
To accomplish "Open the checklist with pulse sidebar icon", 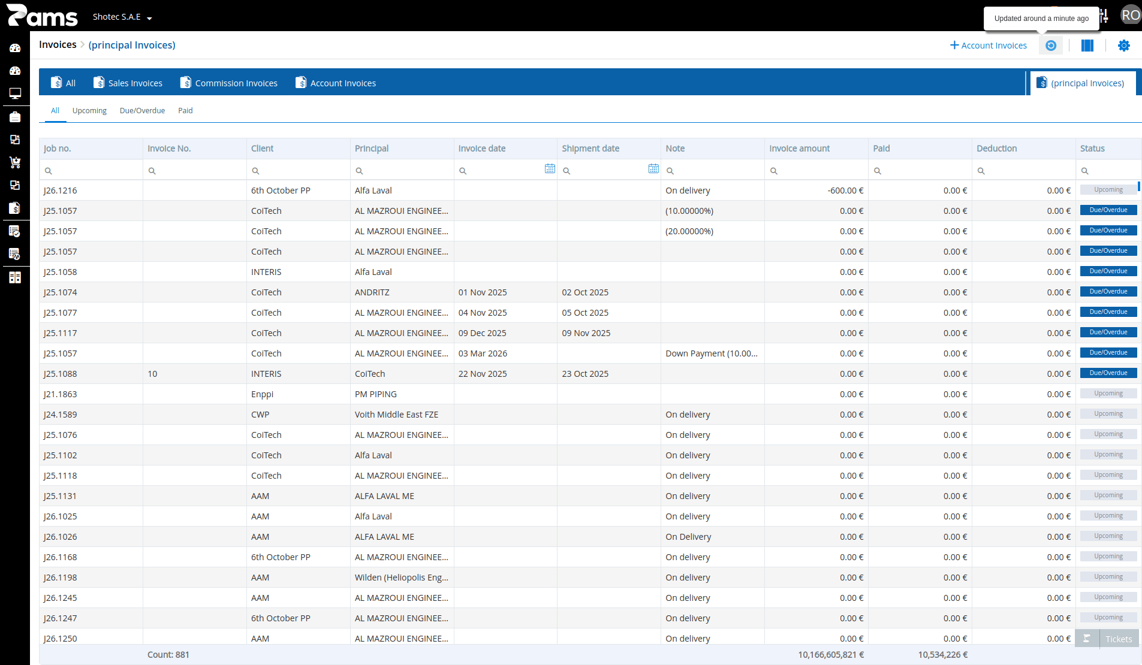I will [15, 254].
